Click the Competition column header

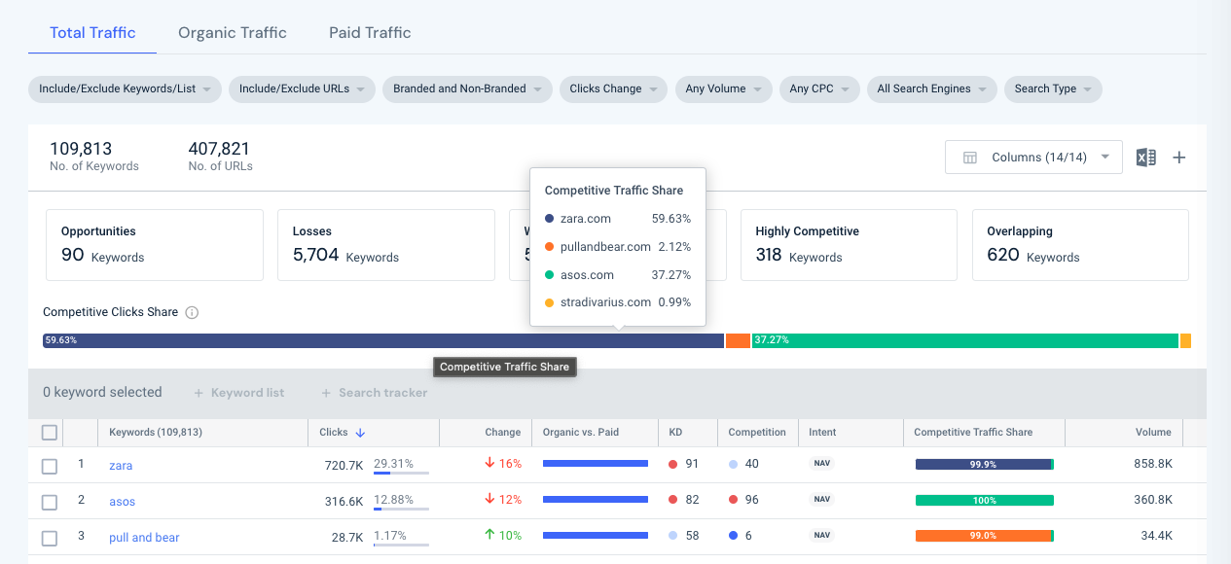757,432
